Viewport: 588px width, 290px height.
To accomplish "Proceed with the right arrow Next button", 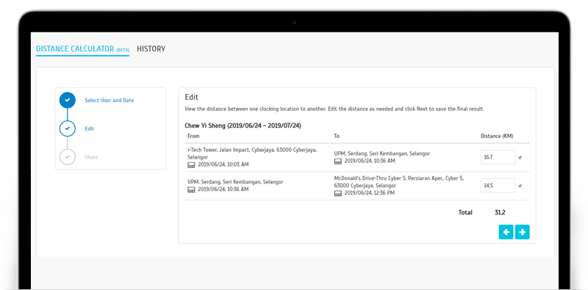I will click(523, 232).
